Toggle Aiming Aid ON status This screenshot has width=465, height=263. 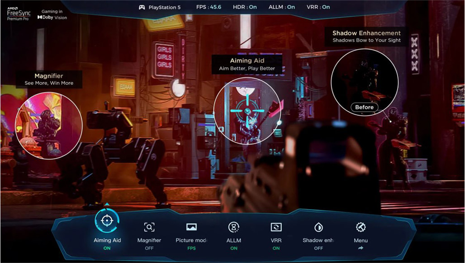(x=107, y=248)
